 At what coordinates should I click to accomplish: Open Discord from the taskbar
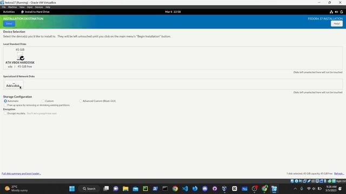click(x=205, y=189)
